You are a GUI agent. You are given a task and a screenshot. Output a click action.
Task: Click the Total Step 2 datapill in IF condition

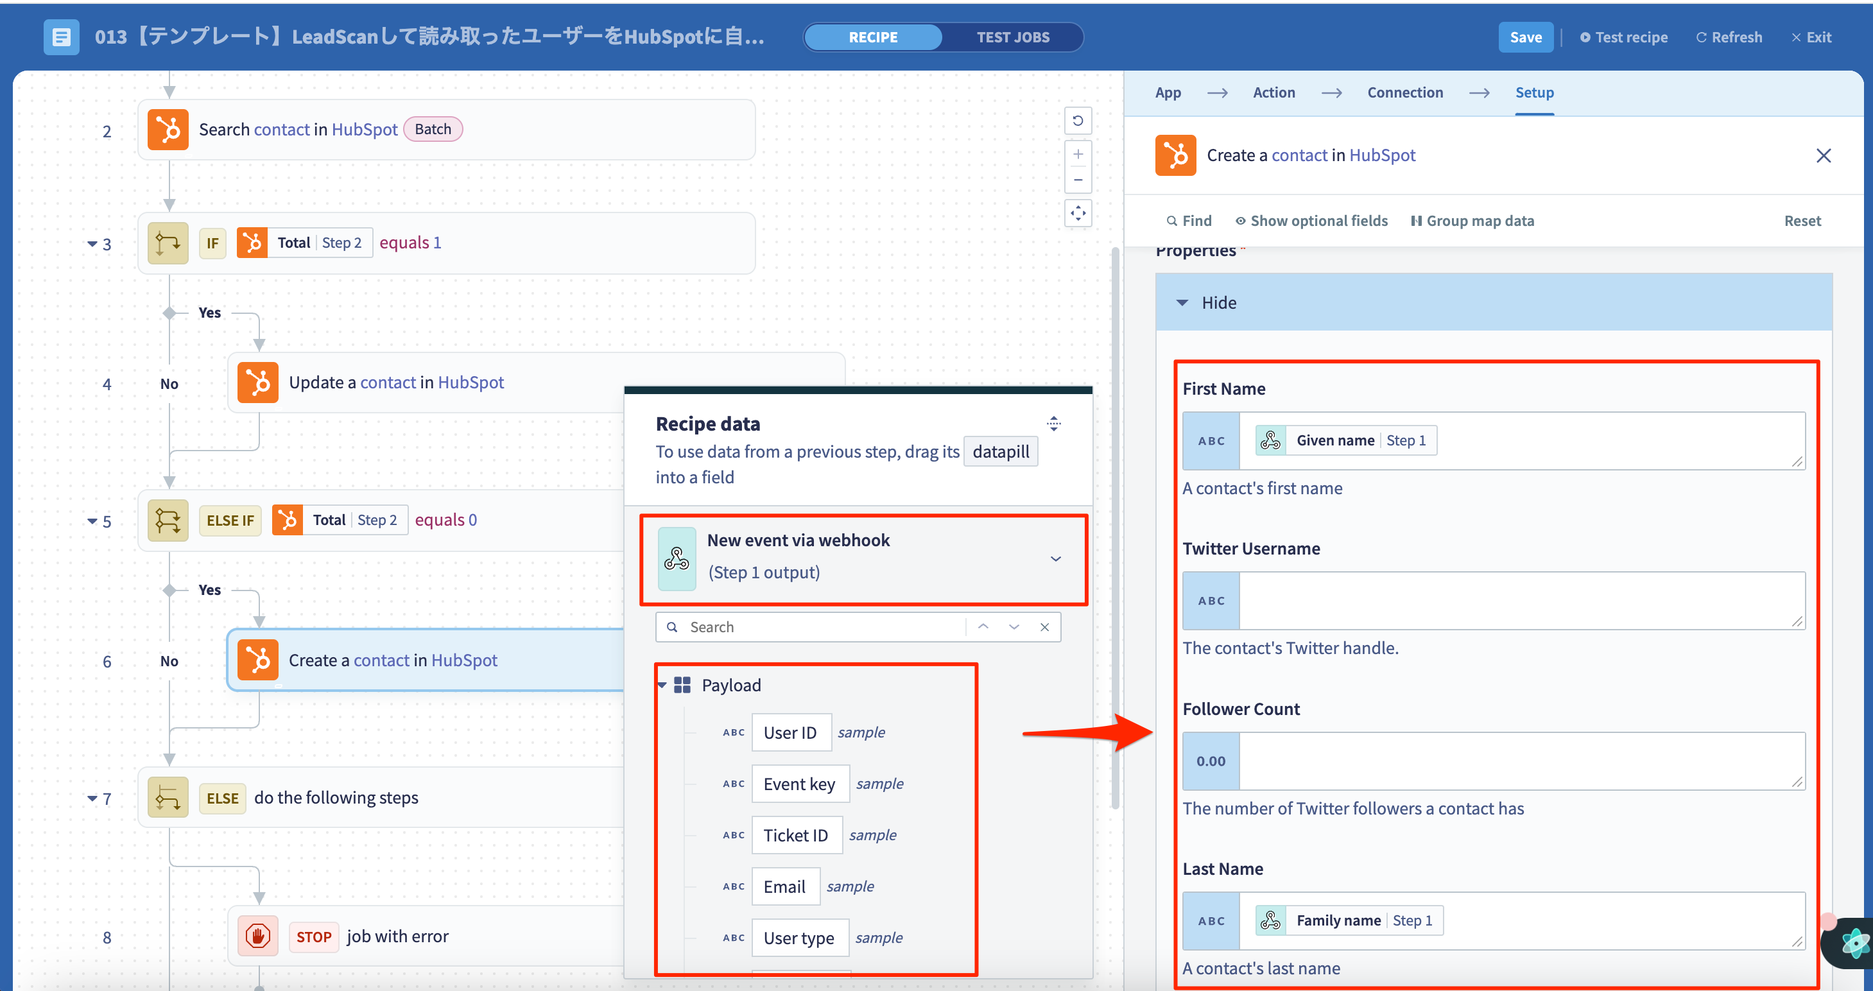(305, 243)
